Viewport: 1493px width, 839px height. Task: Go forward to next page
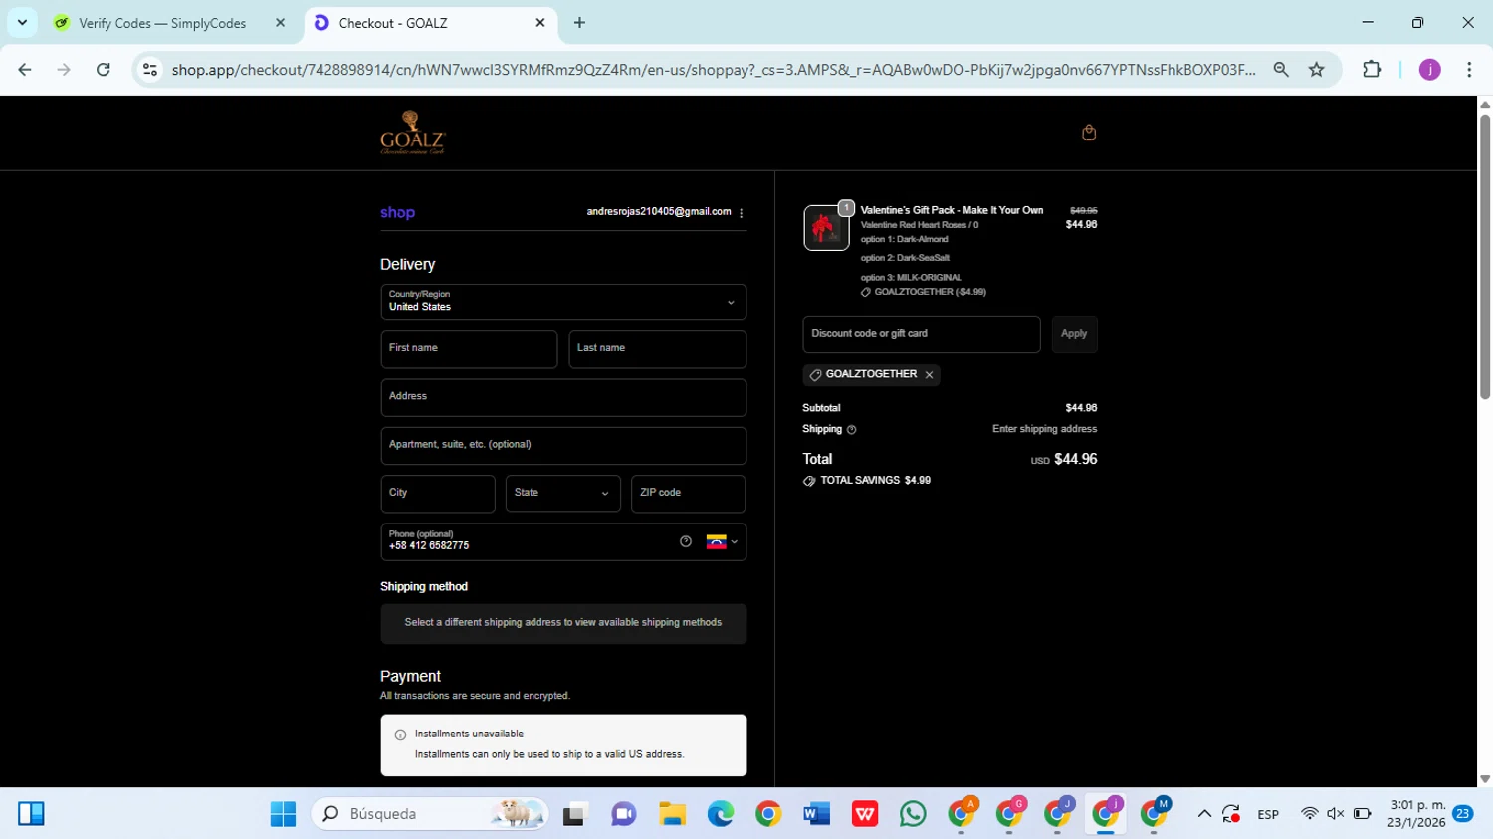[64, 70]
